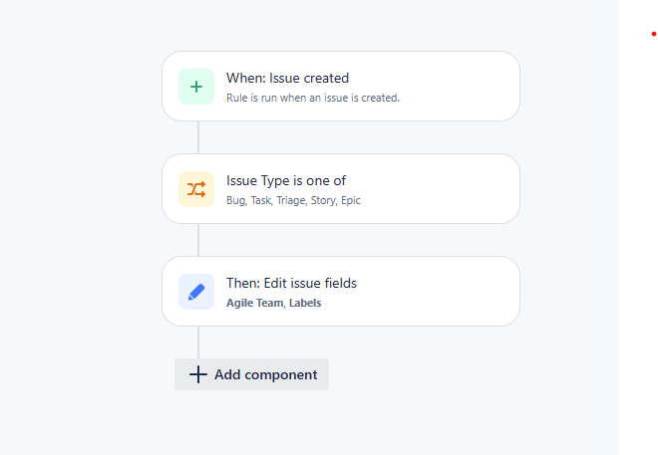Click the connector line between condition and action
The image size is (658, 455).
(198, 240)
